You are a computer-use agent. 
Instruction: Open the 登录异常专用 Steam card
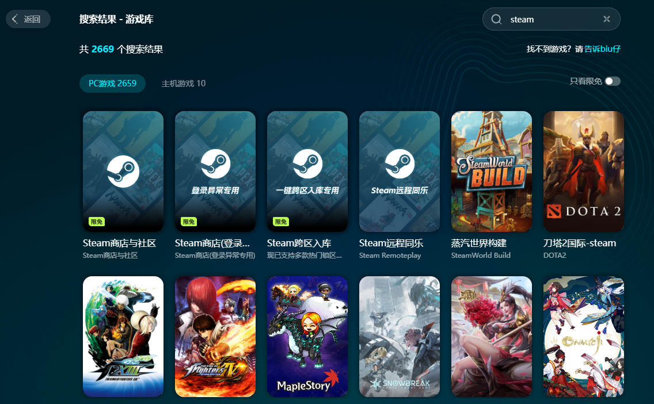(x=215, y=171)
